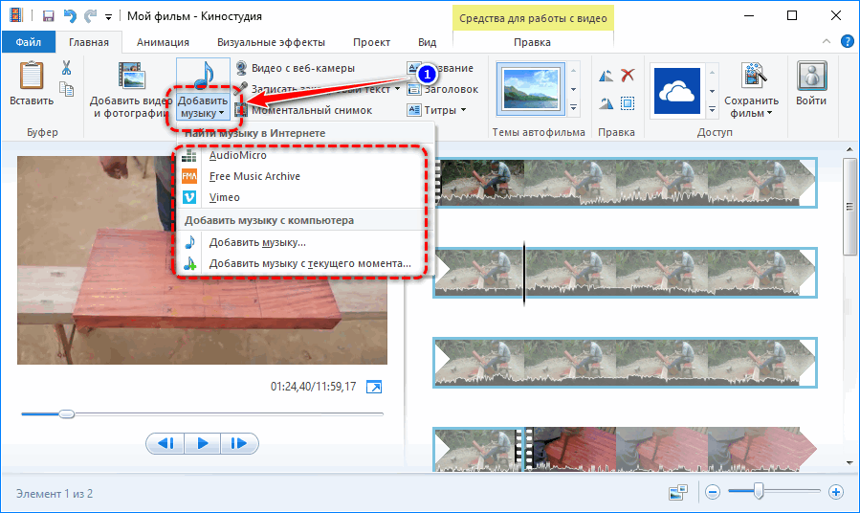Image resolution: width=860 pixels, height=513 pixels.
Task: Click Заголовок in the ribbon
Action: [x=443, y=89]
